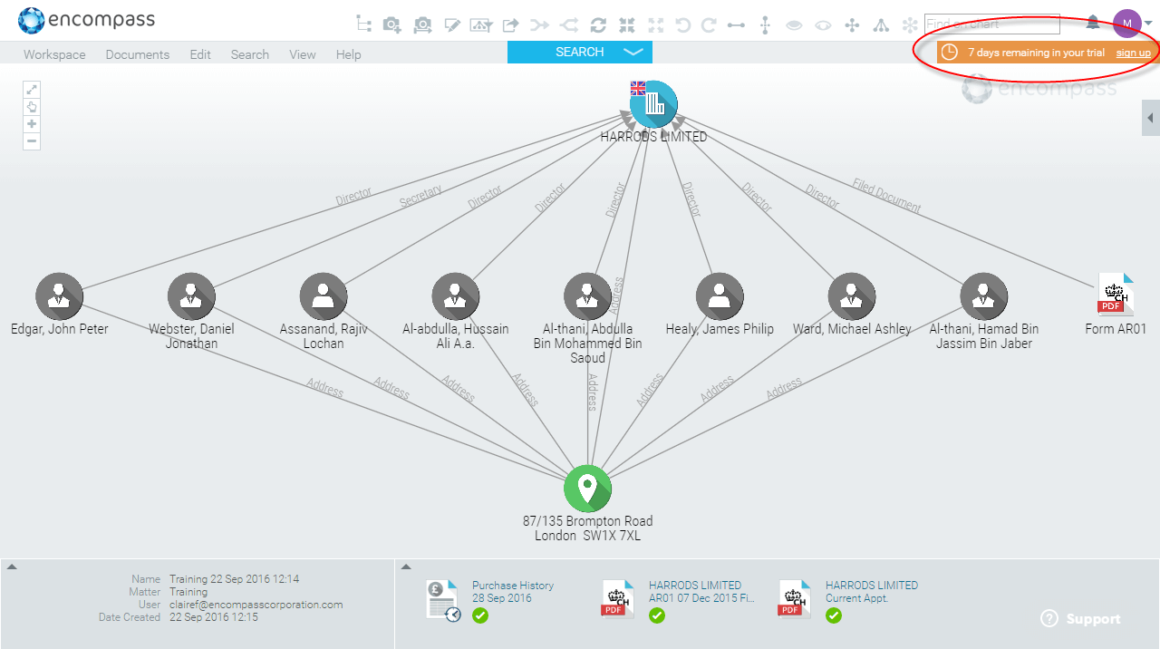Click the Purchase History document icon

point(443,600)
